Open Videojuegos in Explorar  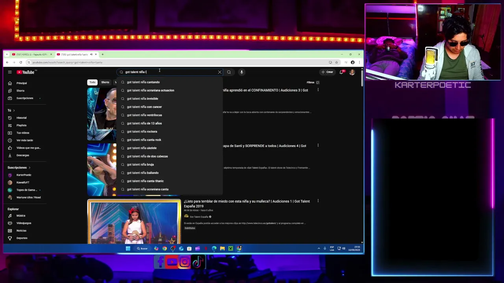[24, 223]
